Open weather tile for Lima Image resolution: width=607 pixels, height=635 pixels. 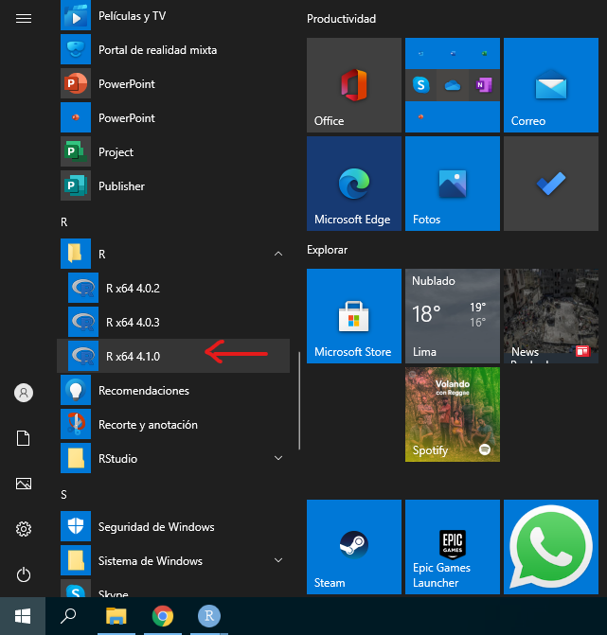[453, 316]
